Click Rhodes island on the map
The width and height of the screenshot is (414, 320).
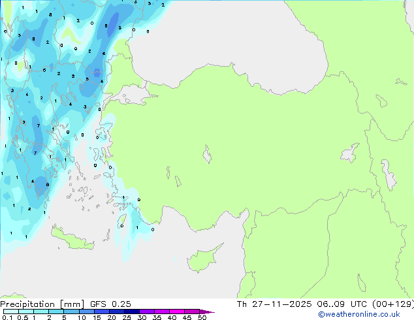[122, 221]
